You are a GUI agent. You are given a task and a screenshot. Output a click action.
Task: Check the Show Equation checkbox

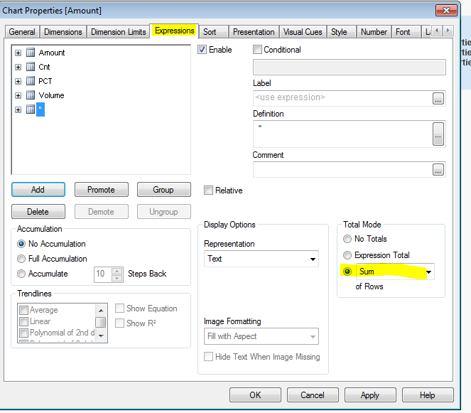(x=119, y=309)
